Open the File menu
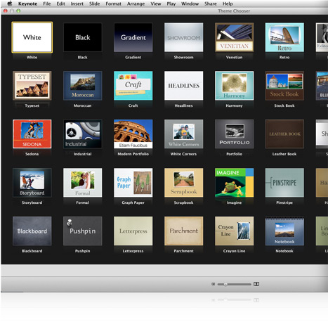The image size is (328, 322). coord(47,4)
